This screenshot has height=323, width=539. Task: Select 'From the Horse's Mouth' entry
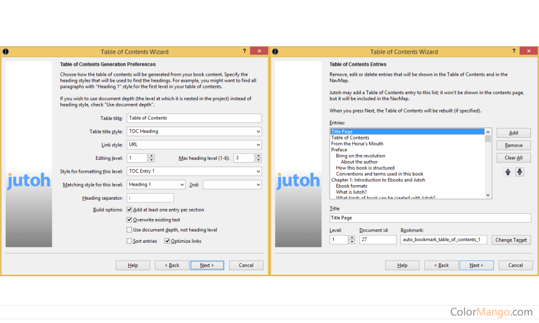tap(357, 144)
